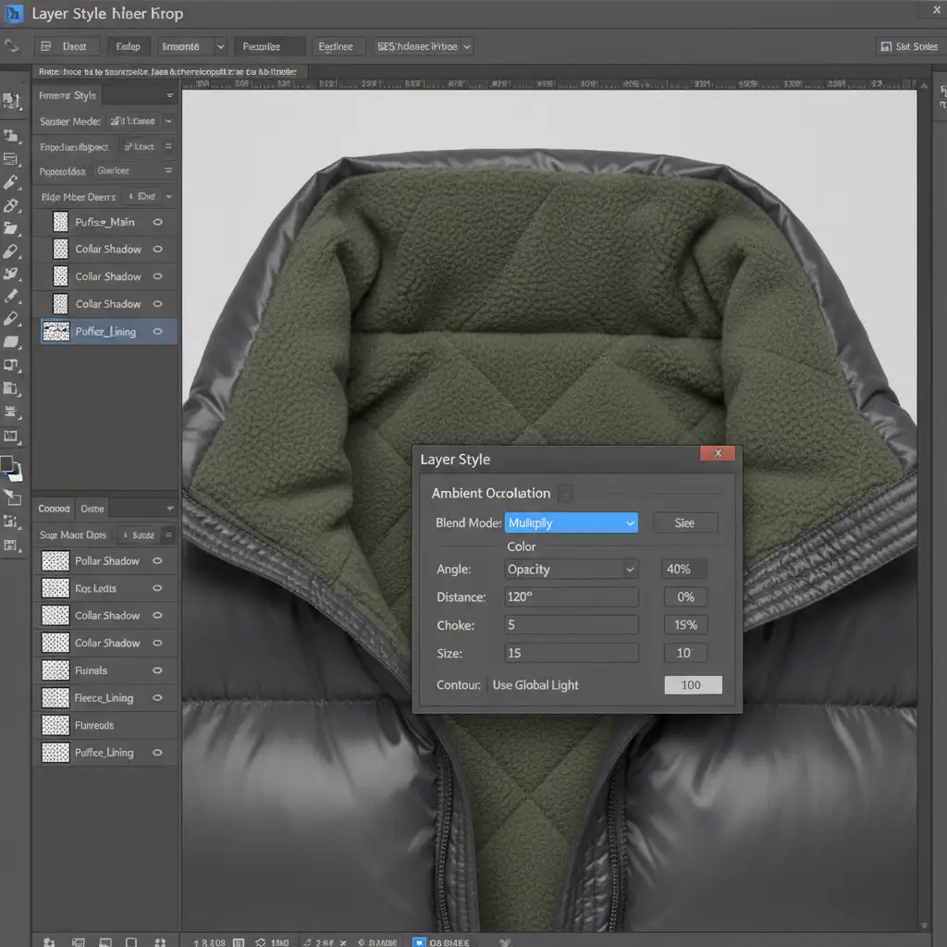This screenshot has width=947, height=947.
Task: Click the Sbt Scales button at top right
Action: coord(908,46)
